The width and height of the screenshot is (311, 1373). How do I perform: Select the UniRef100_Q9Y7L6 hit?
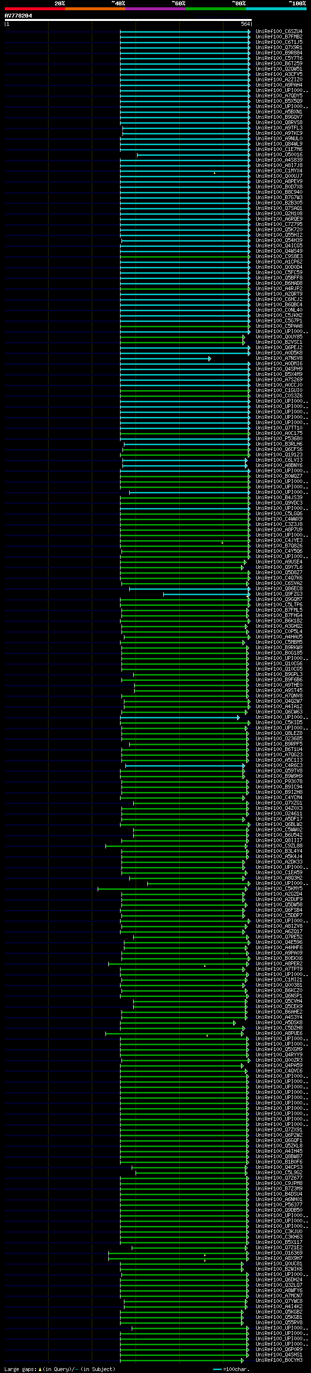(278, 567)
